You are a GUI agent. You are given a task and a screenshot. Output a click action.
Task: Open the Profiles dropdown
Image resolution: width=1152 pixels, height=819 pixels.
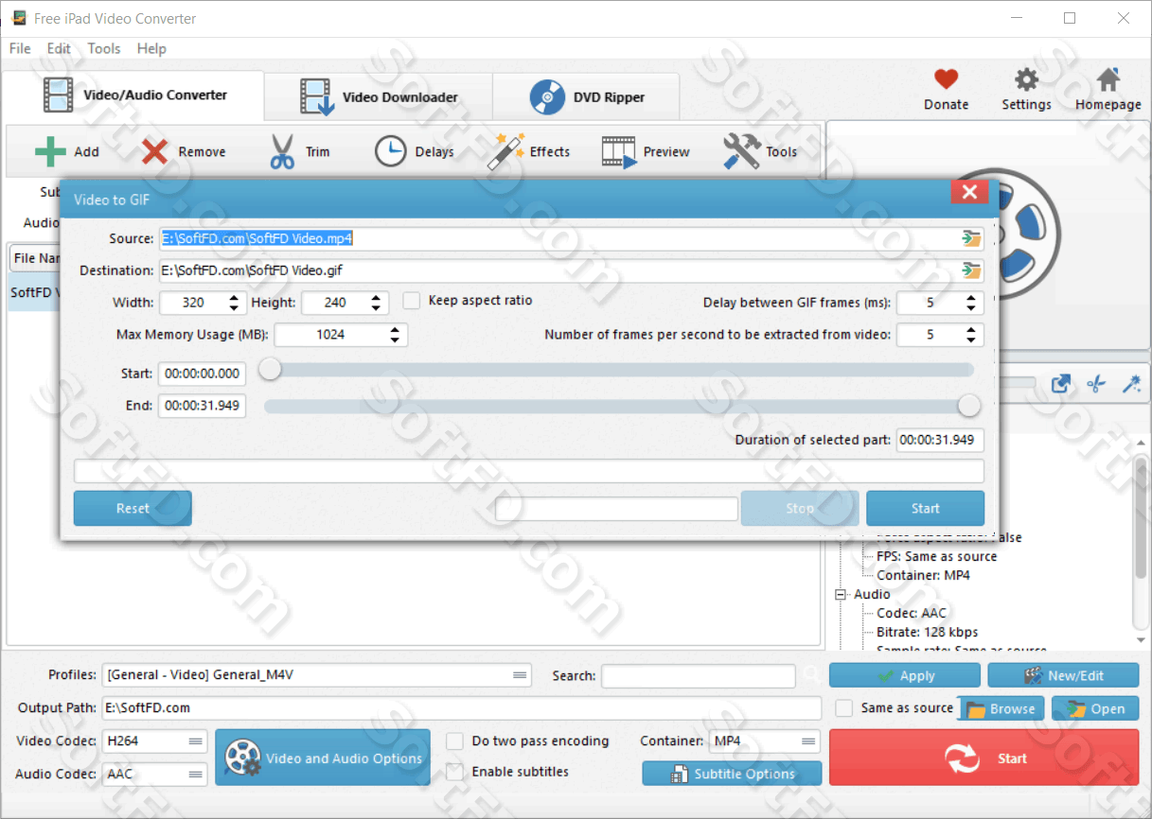tap(316, 675)
